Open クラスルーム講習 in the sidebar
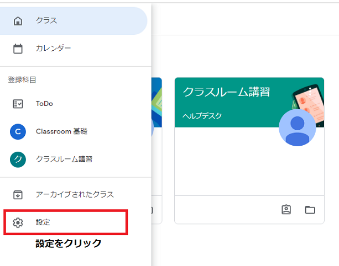 click(74, 159)
